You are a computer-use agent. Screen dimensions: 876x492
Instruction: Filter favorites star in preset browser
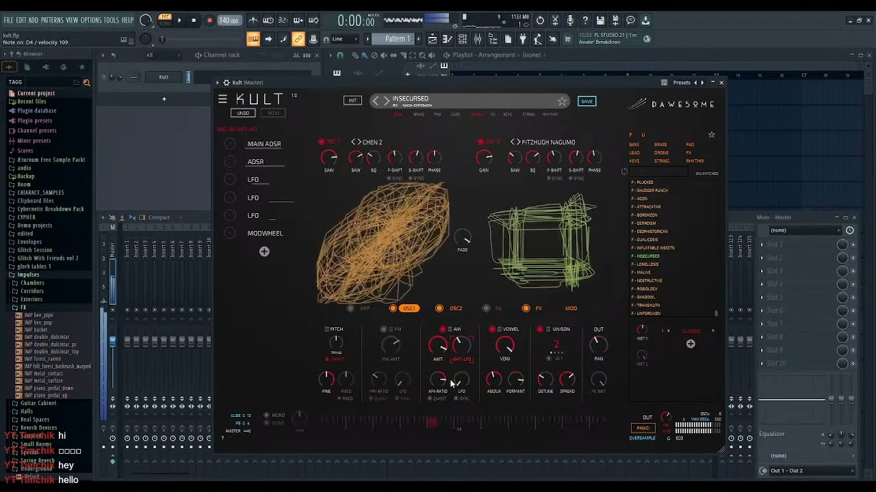tap(711, 135)
